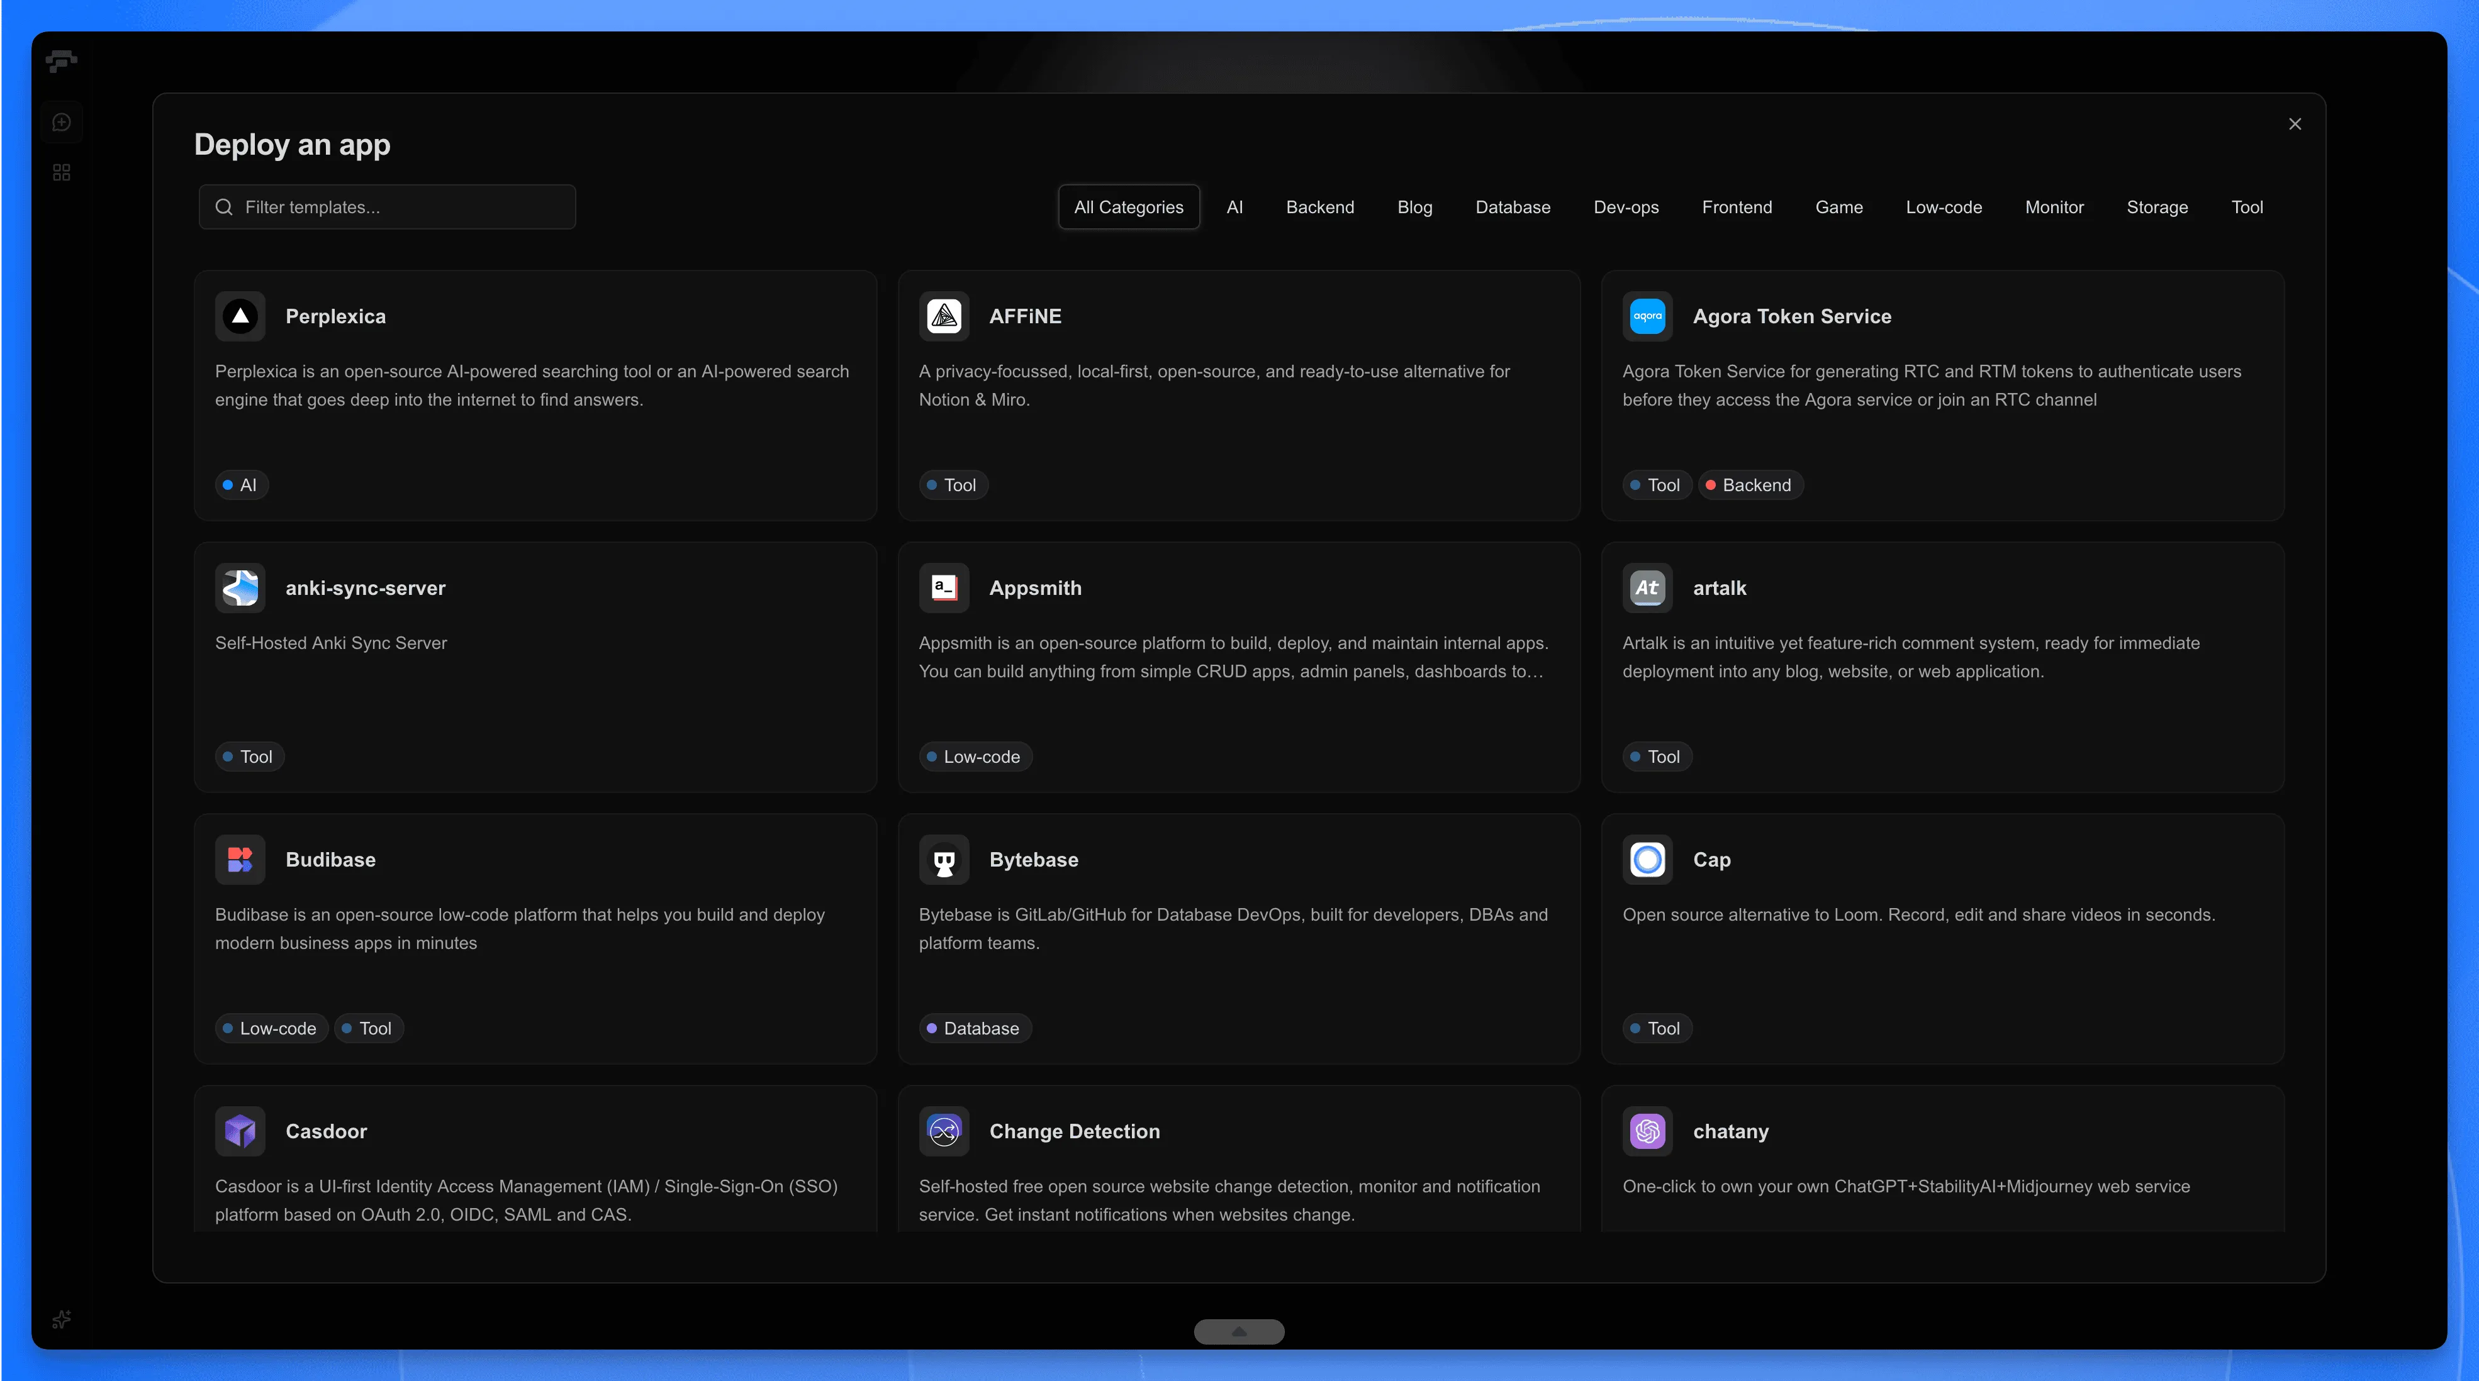
Task: Click the Tool tag on AFFiNE card
Action: [953, 485]
